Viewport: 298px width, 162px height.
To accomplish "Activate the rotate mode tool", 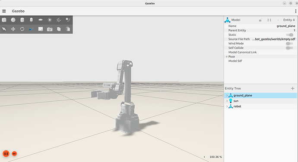I will pyautogui.click(x=22, y=29).
